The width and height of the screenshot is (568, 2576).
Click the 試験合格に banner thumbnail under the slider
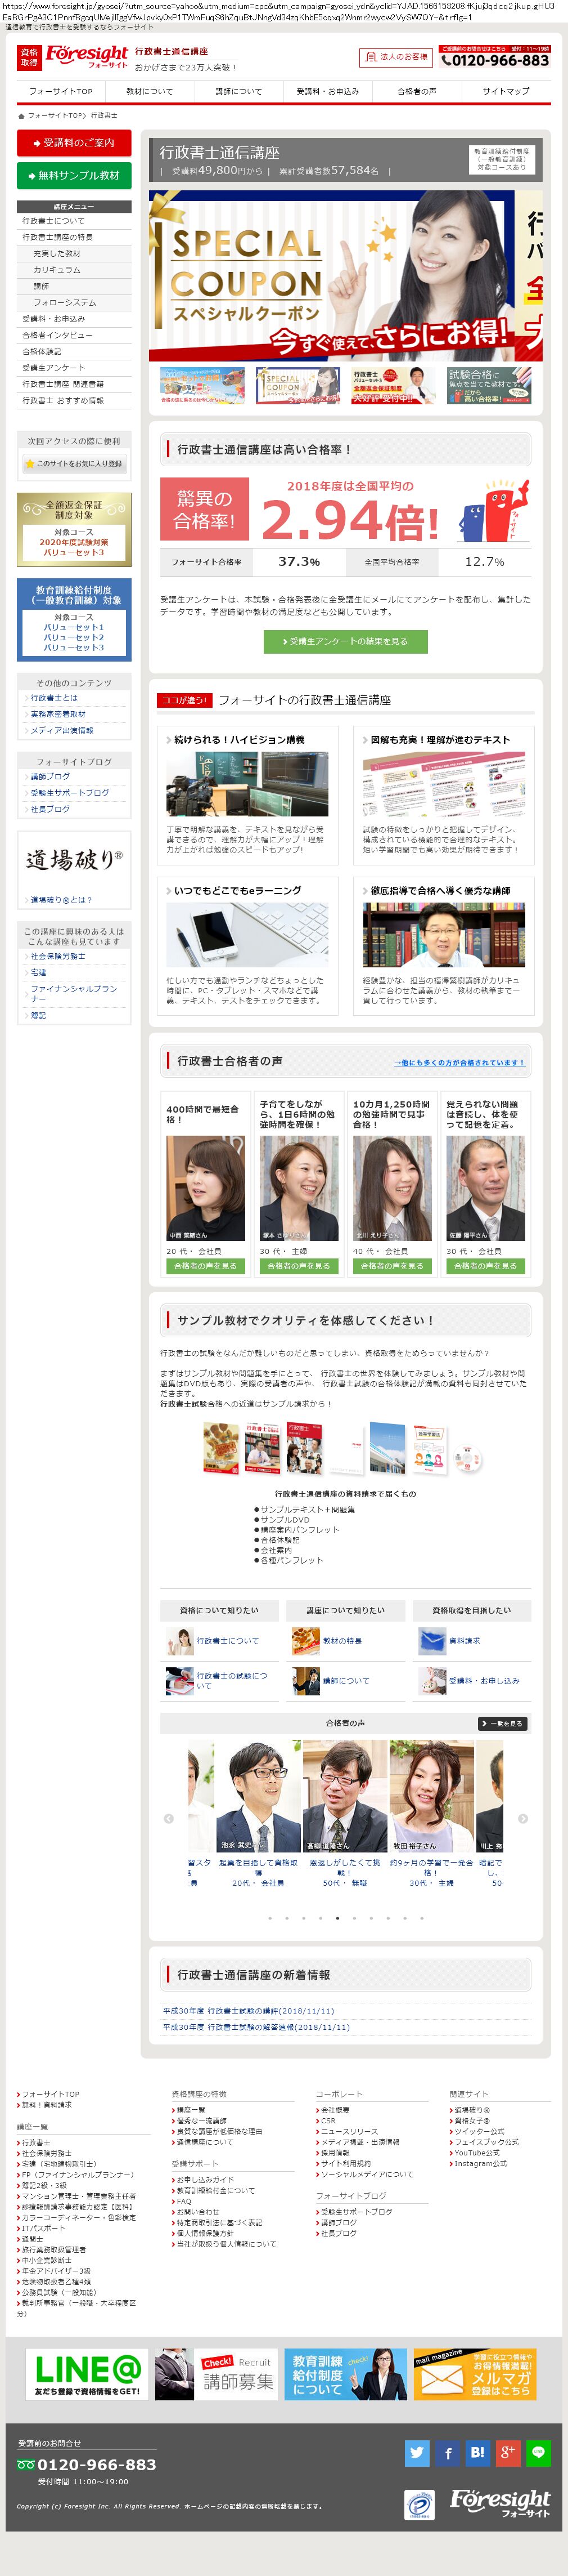tap(488, 386)
